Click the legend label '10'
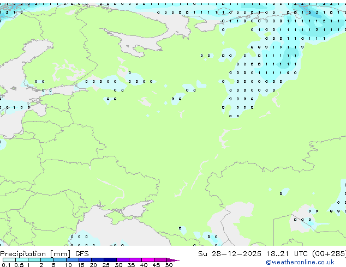Screen dimensions: 346x267 [x=68, y=265]
